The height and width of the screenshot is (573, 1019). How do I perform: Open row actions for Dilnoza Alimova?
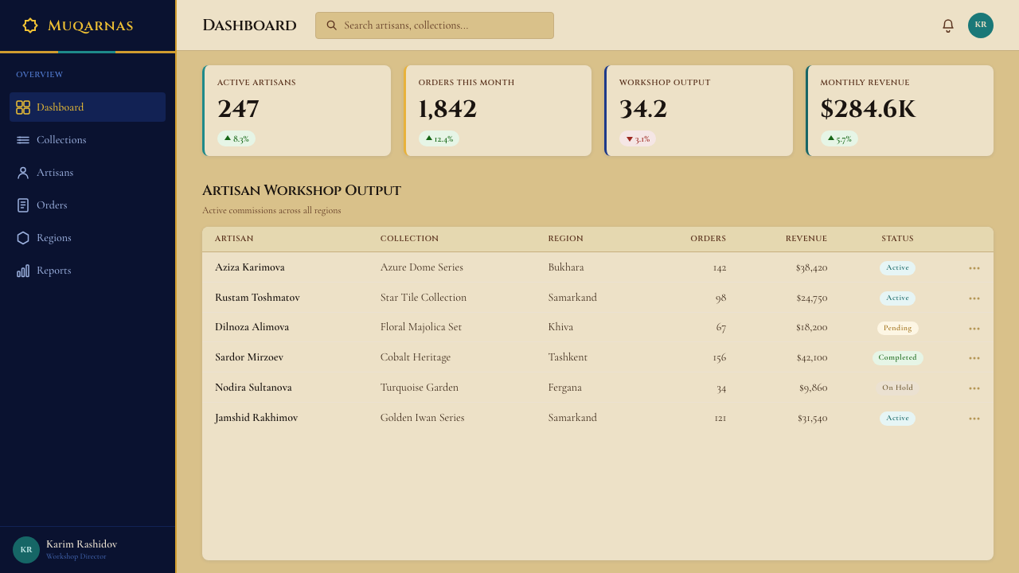click(974, 329)
